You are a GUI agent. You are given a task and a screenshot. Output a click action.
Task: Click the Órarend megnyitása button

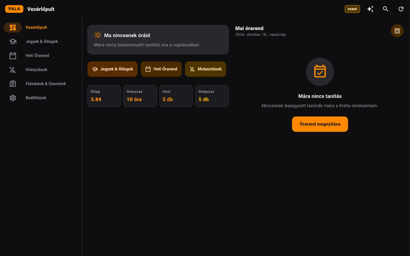point(320,124)
